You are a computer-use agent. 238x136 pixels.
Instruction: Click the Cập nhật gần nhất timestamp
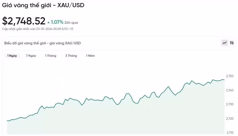pyautogui.click(x=37, y=29)
